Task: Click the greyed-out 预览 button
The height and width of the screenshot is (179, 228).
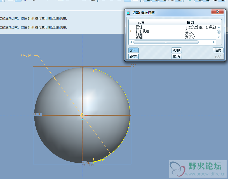Action: point(218,56)
